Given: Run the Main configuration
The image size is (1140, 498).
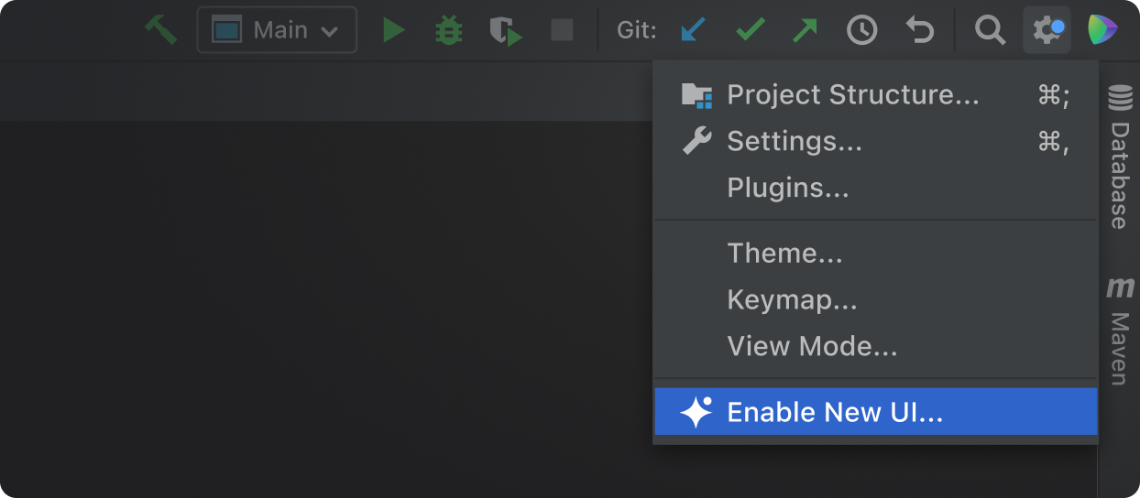Looking at the screenshot, I should pos(393,30).
